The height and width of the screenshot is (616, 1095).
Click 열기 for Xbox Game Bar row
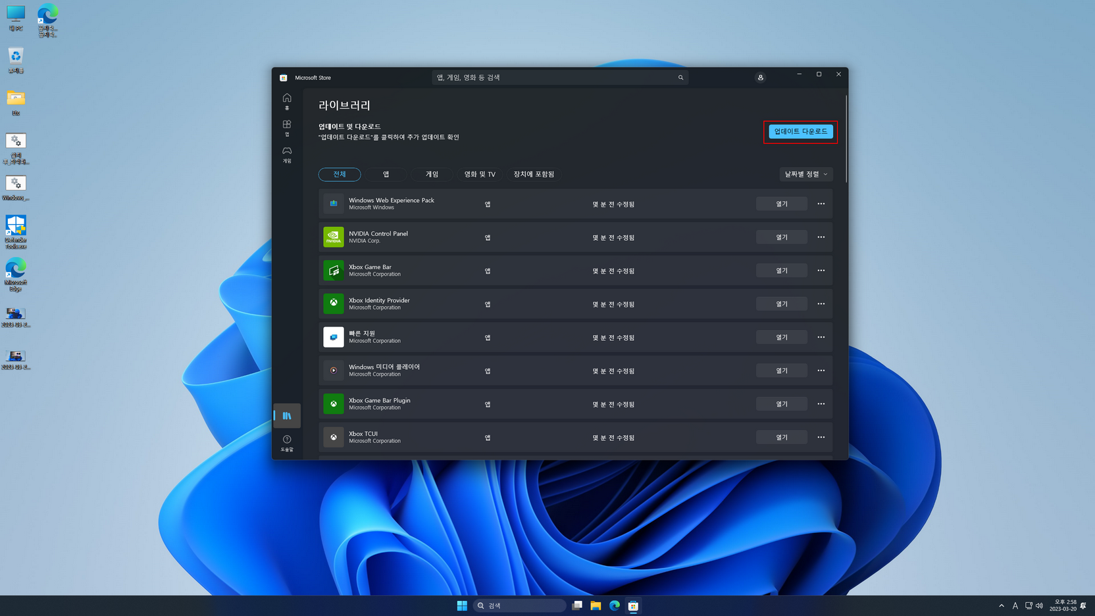tap(781, 270)
